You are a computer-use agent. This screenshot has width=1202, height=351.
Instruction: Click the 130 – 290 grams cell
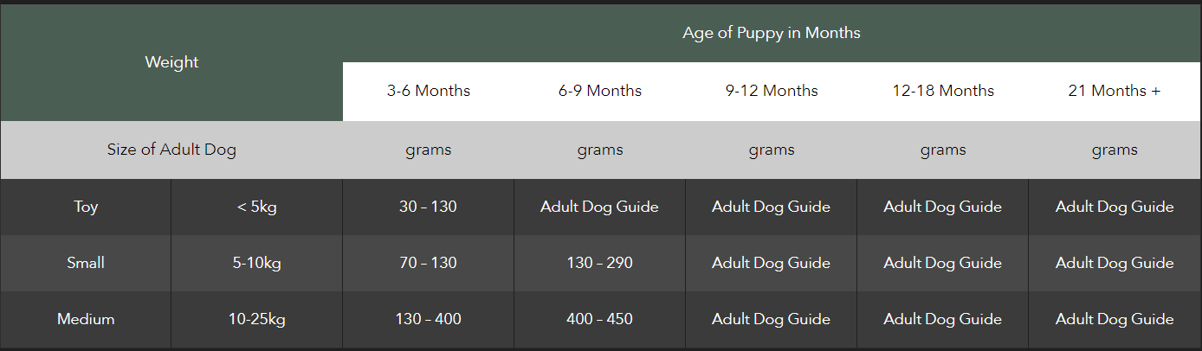(x=600, y=263)
